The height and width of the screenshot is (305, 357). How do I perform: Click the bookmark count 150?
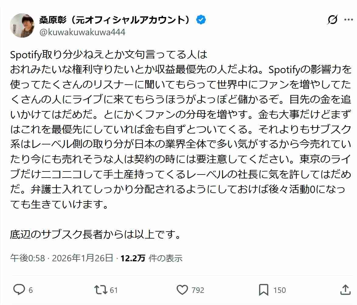279,290
